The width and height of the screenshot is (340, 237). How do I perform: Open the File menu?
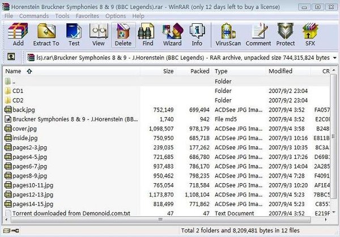point(8,16)
